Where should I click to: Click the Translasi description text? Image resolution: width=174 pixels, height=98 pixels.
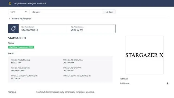click(65, 92)
